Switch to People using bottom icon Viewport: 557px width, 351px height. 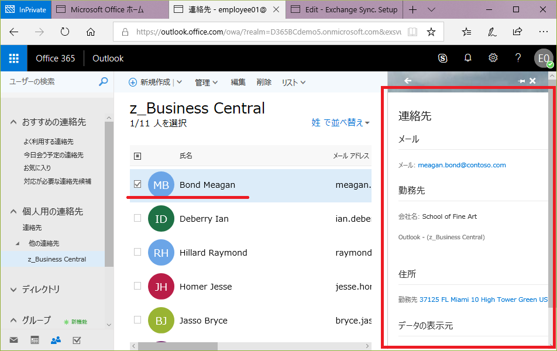56,340
